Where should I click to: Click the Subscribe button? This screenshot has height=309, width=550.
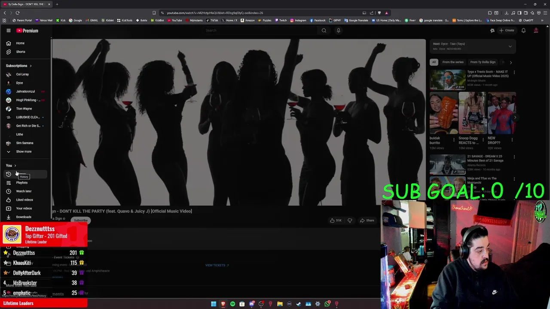[80, 220]
